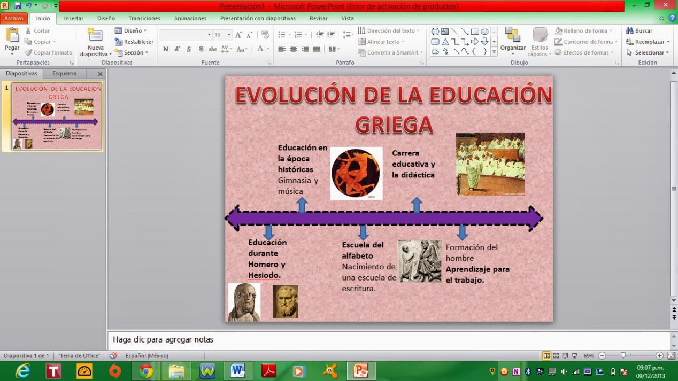Click the Pegar paste icon
This screenshot has height=381, width=678.
(12, 35)
